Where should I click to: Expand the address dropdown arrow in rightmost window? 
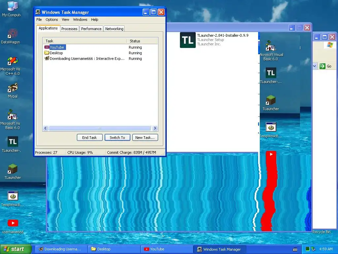pos(315,66)
